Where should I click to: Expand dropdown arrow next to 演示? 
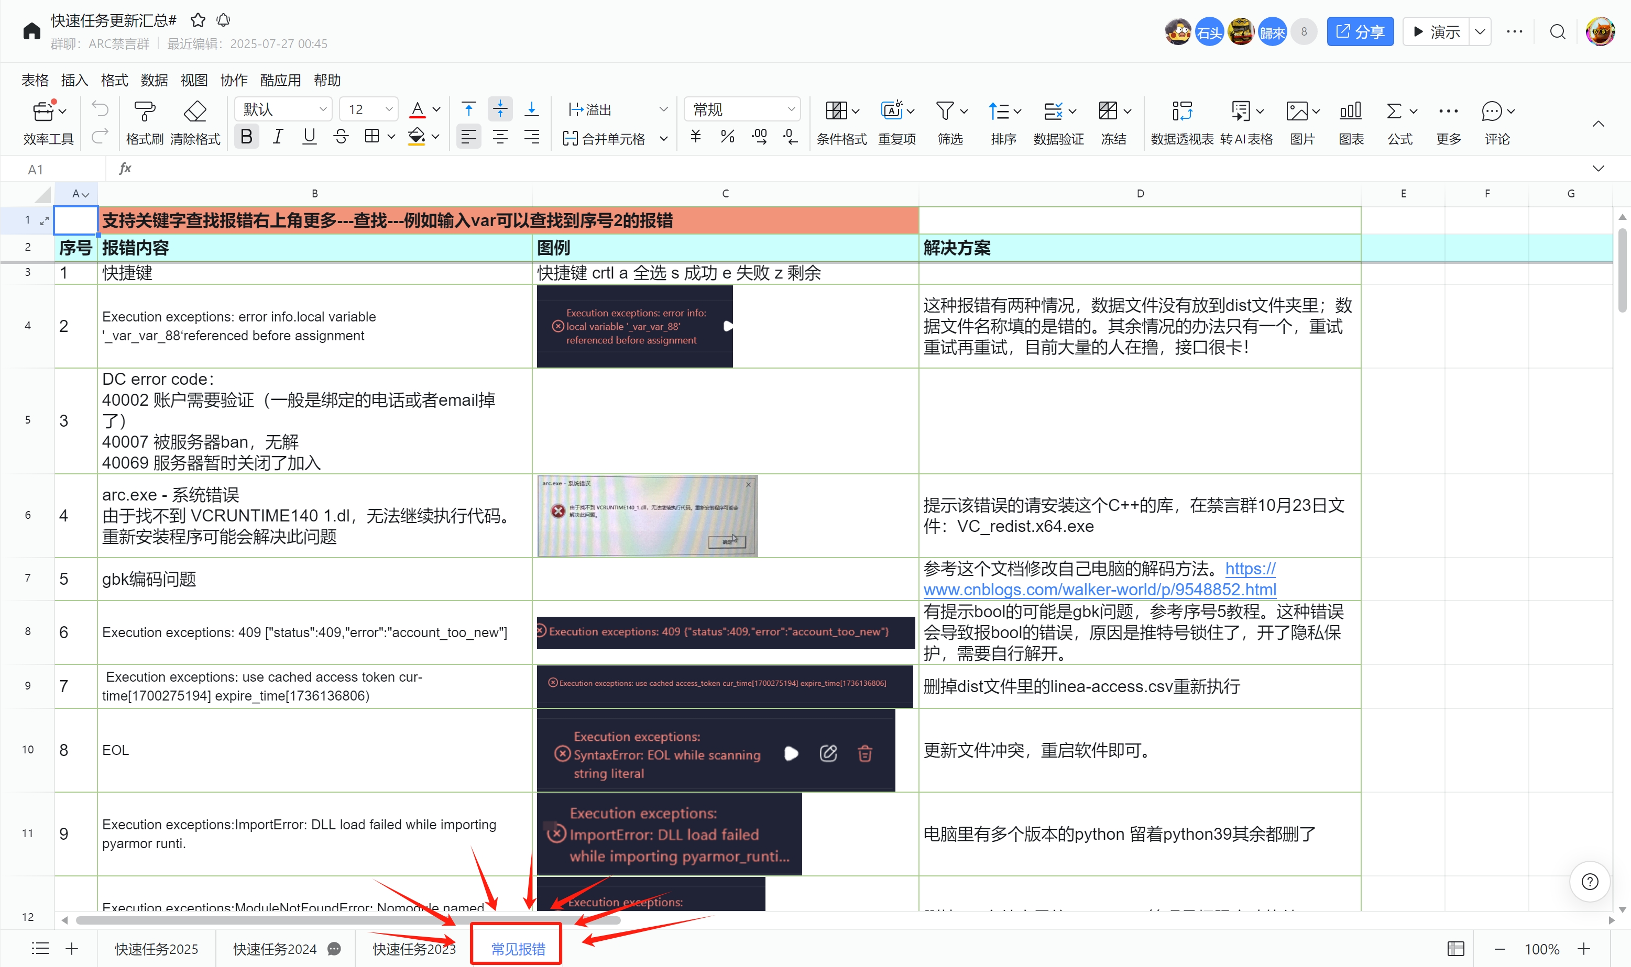[1480, 32]
